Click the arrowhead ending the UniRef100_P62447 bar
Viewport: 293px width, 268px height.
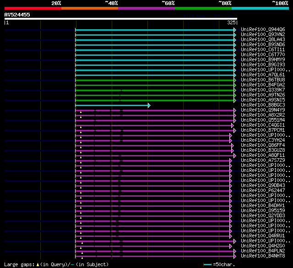[x=231, y=191]
